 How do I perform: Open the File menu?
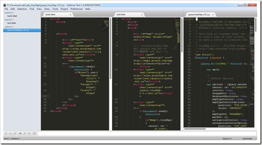click(x=6, y=9)
